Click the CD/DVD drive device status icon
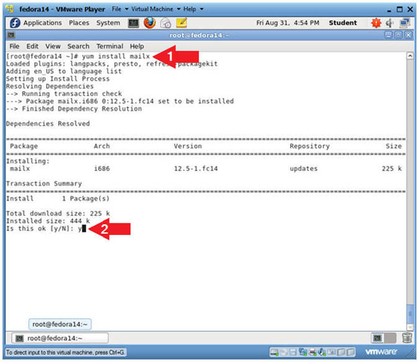The image size is (419, 362). [284, 352]
